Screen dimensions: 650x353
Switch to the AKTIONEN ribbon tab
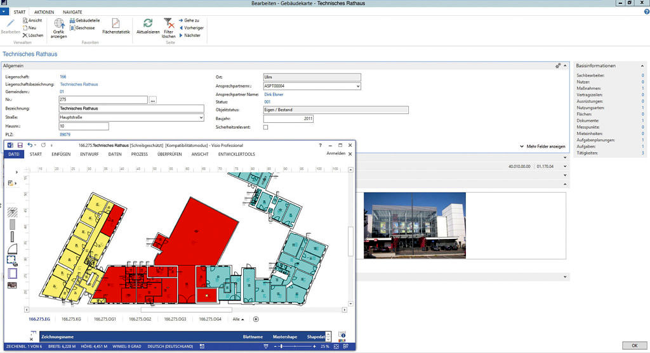44,12
